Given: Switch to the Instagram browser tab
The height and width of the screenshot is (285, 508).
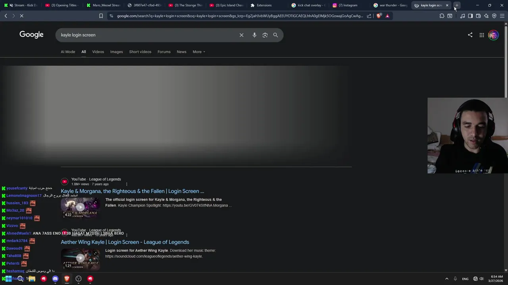Looking at the screenshot, I should coord(349,5).
